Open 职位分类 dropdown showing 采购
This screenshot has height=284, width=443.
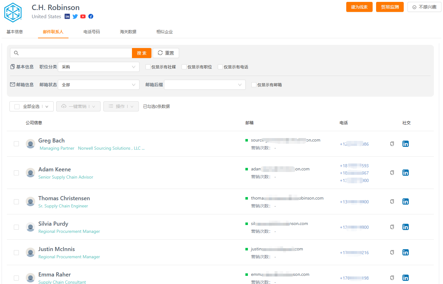click(x=99, y=67)
